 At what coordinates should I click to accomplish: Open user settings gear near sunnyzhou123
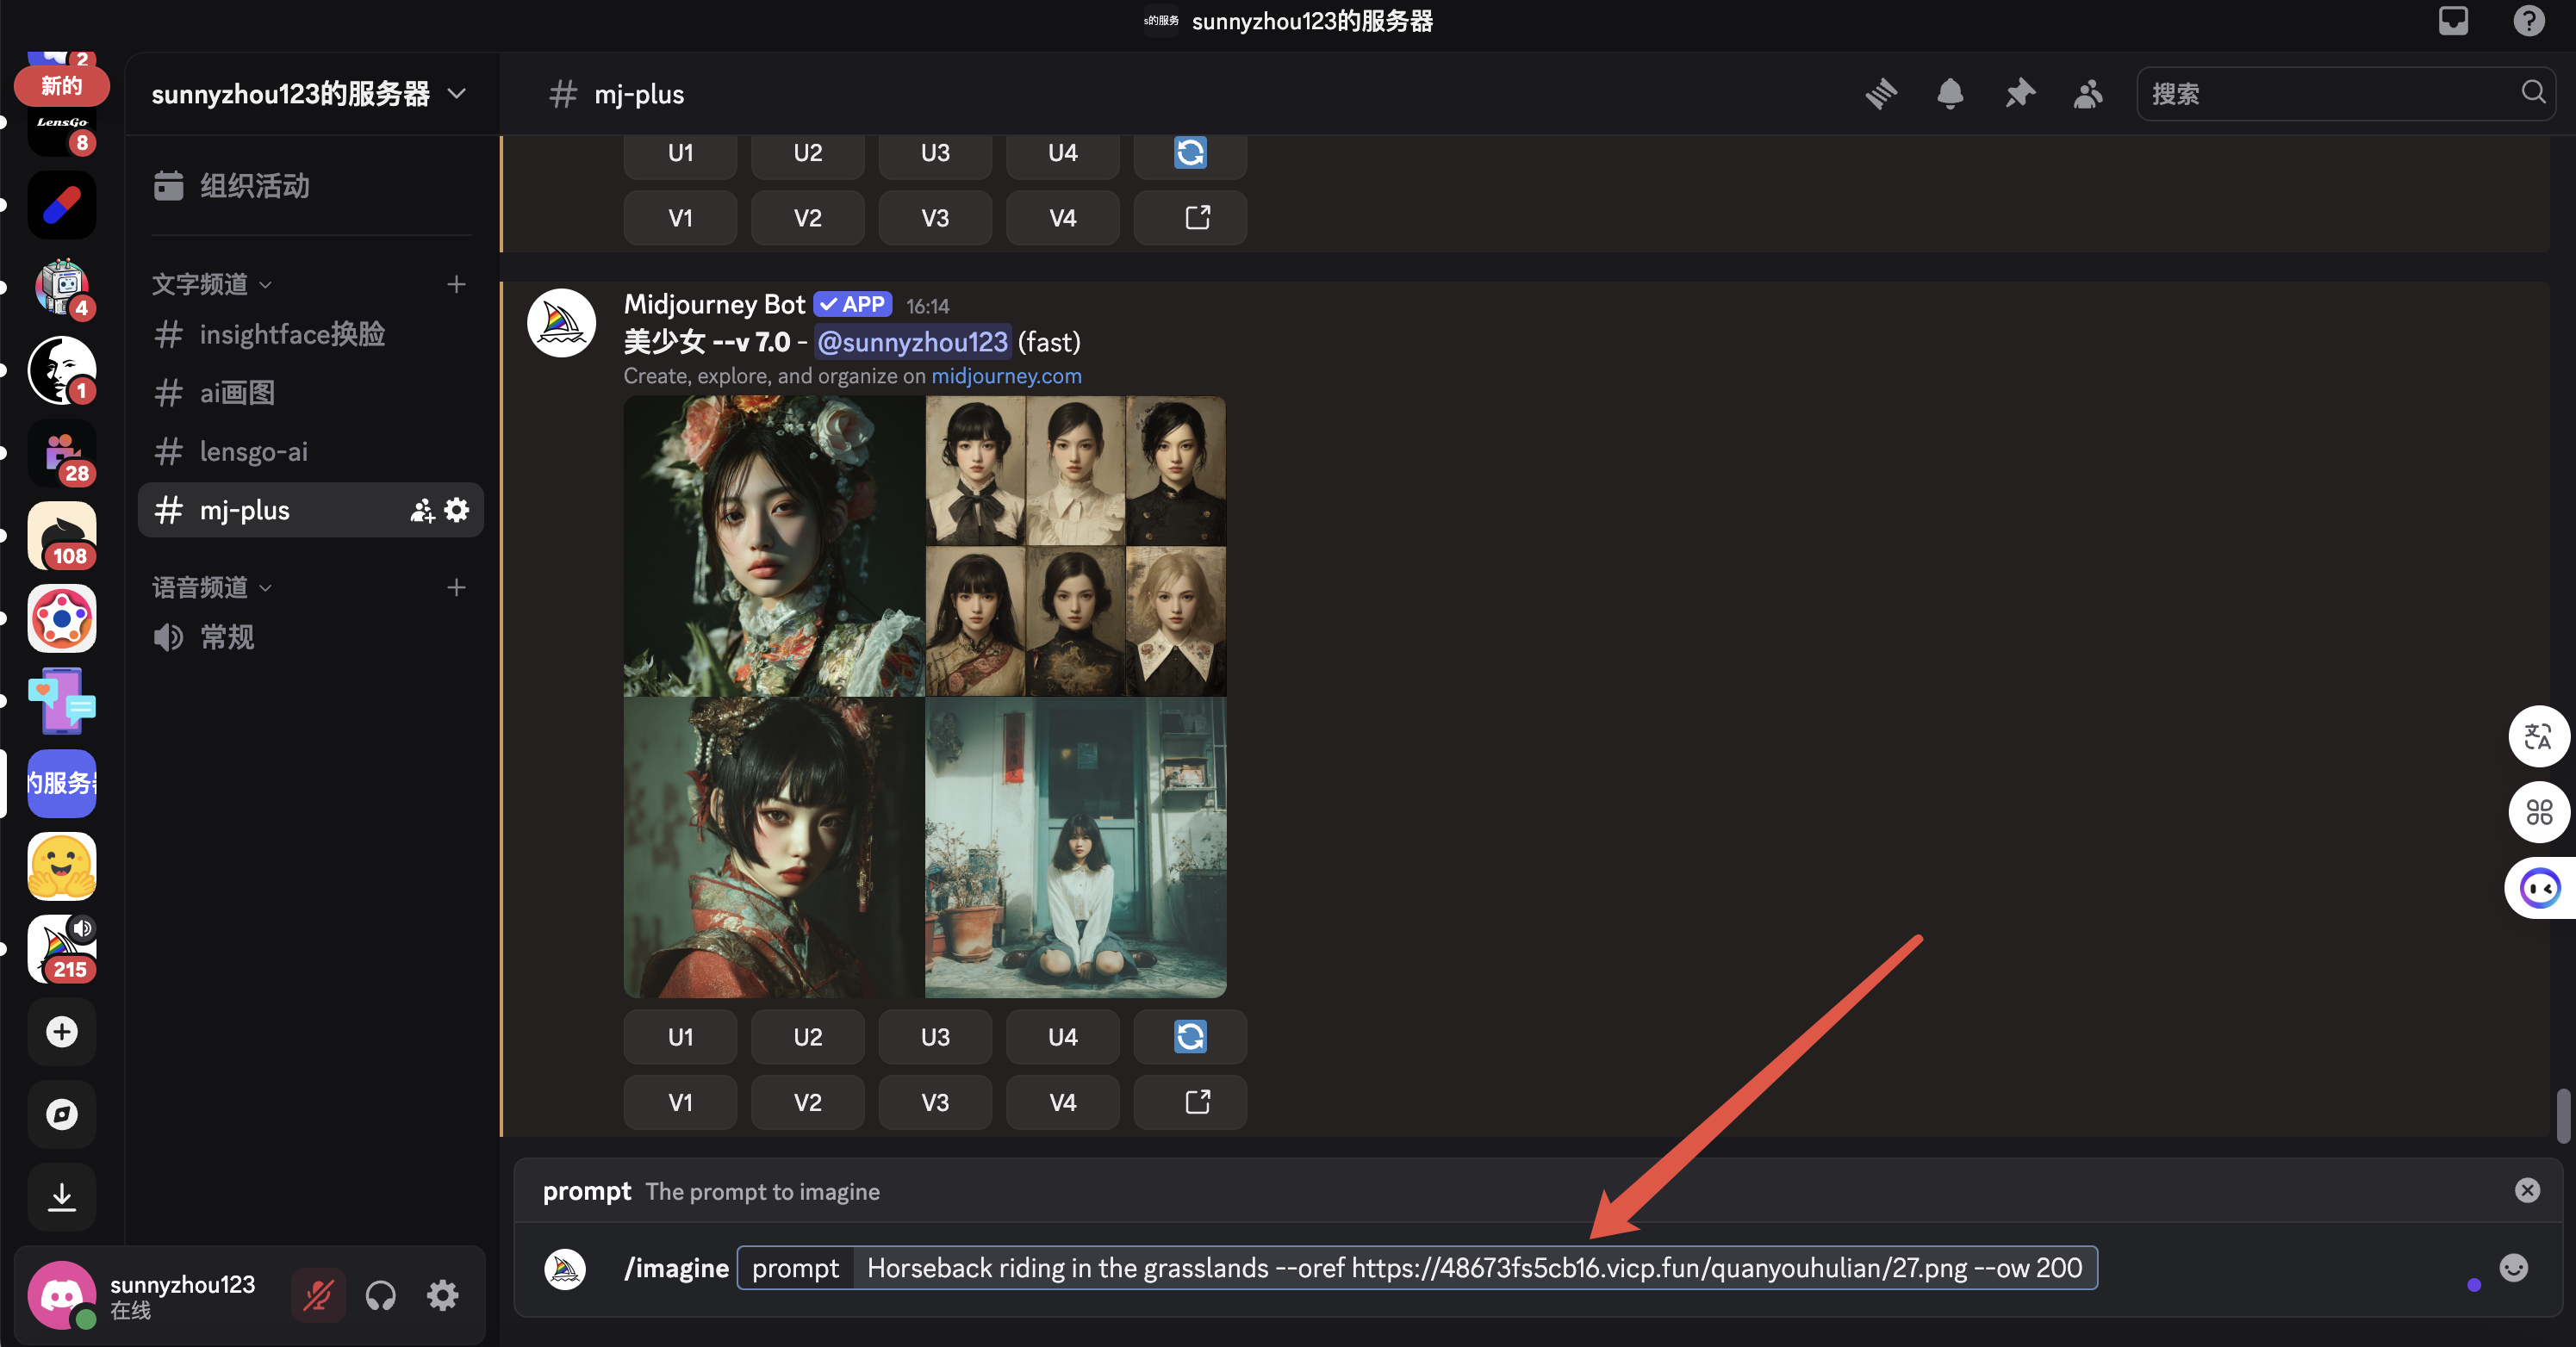click(x=442, y=1296)
